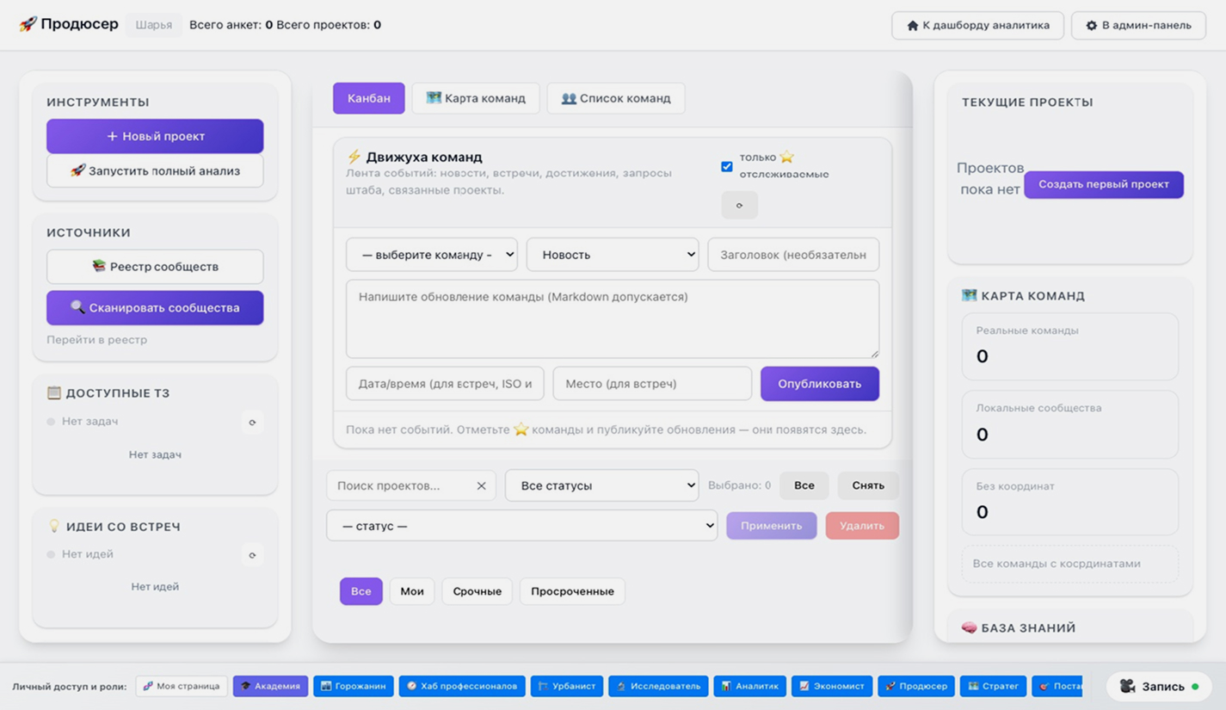Click the Создать первый проект button
The height and width of the screenshot is (710, 1226).
point(1103,184)
